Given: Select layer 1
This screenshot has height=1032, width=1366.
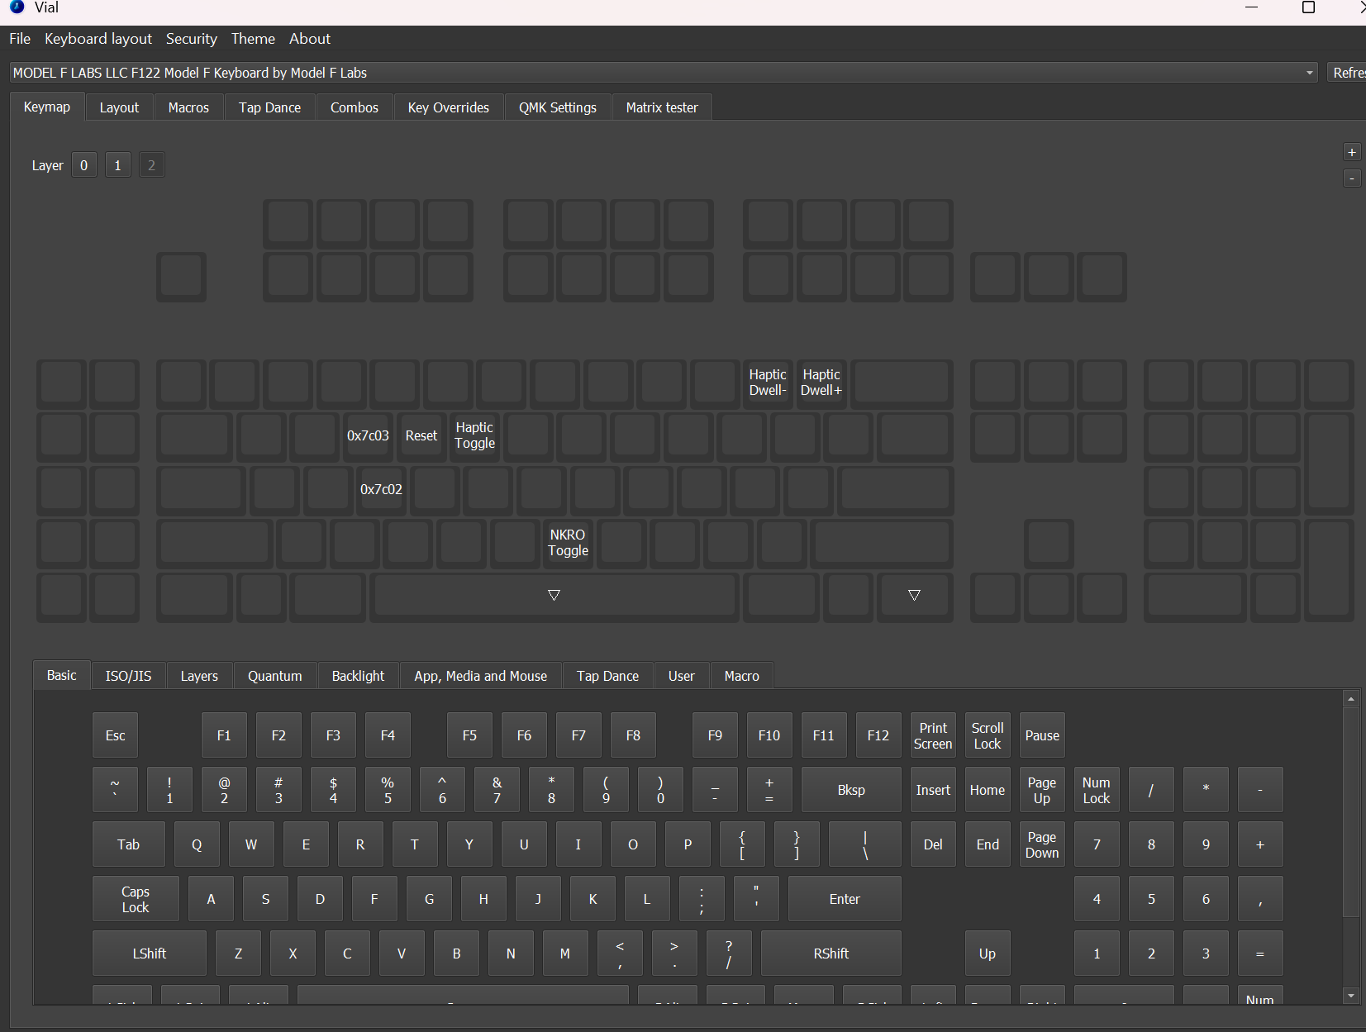Looking at the screenshot, I should coord(117,164).
